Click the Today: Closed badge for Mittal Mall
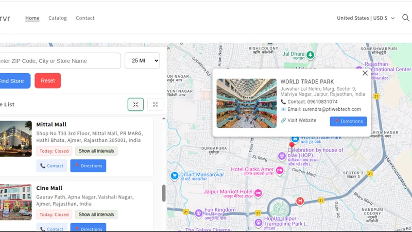 coord(54,151)
